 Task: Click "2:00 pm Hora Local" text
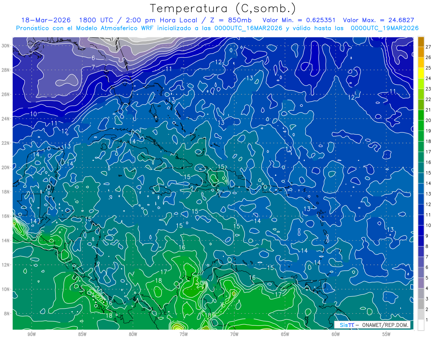click(x=162, y=20)
